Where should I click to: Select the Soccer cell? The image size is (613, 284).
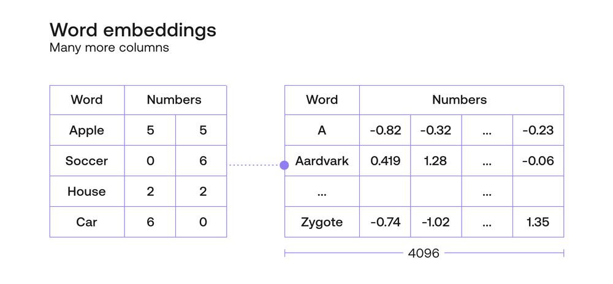click(87, 161)
